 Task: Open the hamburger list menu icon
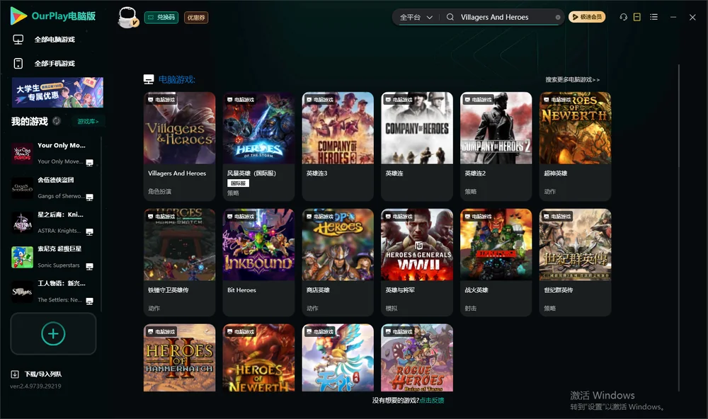pos(653,17)
